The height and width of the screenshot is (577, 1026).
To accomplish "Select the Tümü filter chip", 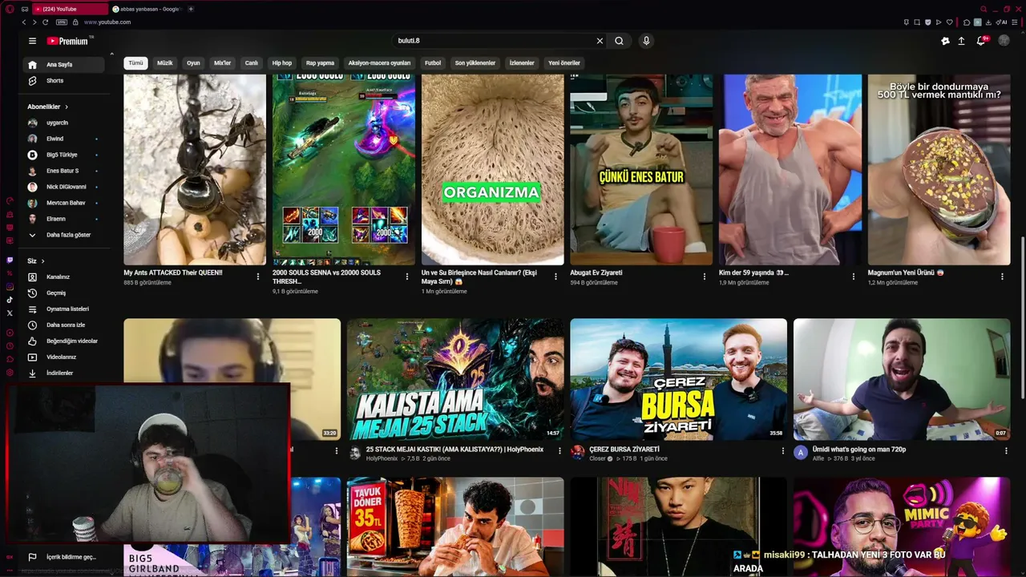I will [136, 63].
